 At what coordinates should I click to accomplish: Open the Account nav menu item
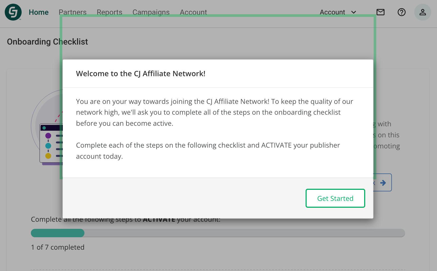[x=193, y=12]
